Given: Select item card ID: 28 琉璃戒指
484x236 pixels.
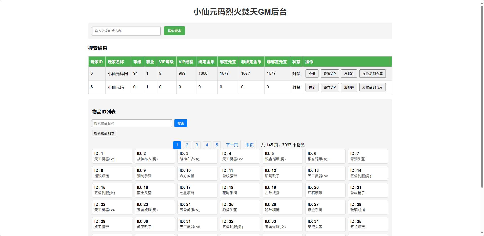Looking at the screenshot, I should tap(368, 207).
